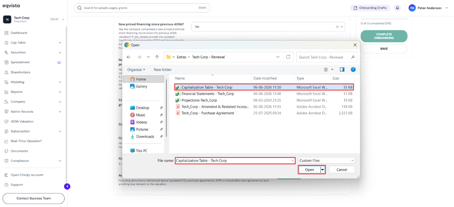The image size is (454, 207).
Task: Clear the 'No' selection with X icon
Action: click(337, 26)
